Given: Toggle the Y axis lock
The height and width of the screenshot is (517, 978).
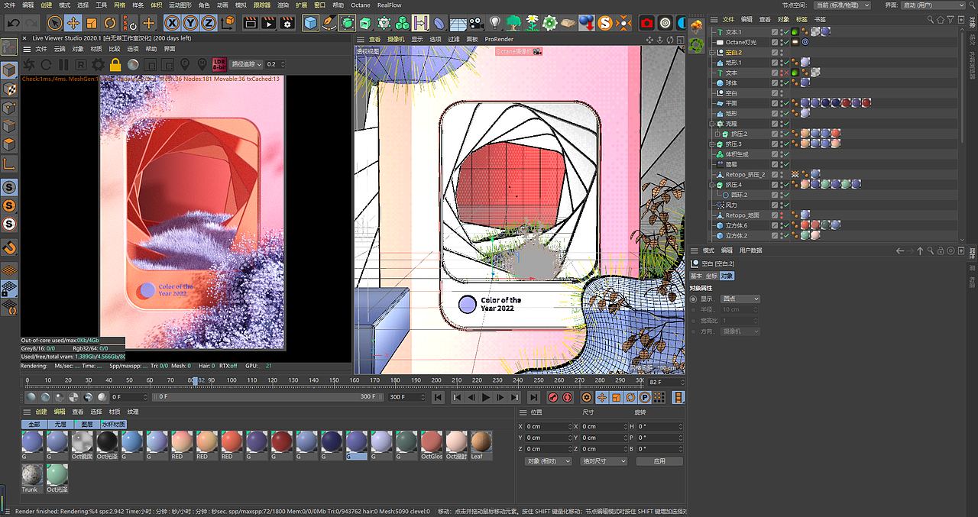Looking at the screenshot, I should [x=190, y=23].
